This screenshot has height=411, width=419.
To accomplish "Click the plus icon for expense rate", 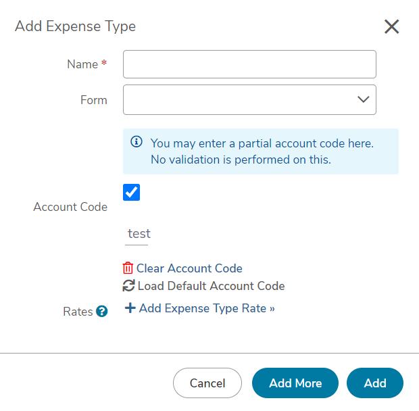I will (x=130, y=308).
